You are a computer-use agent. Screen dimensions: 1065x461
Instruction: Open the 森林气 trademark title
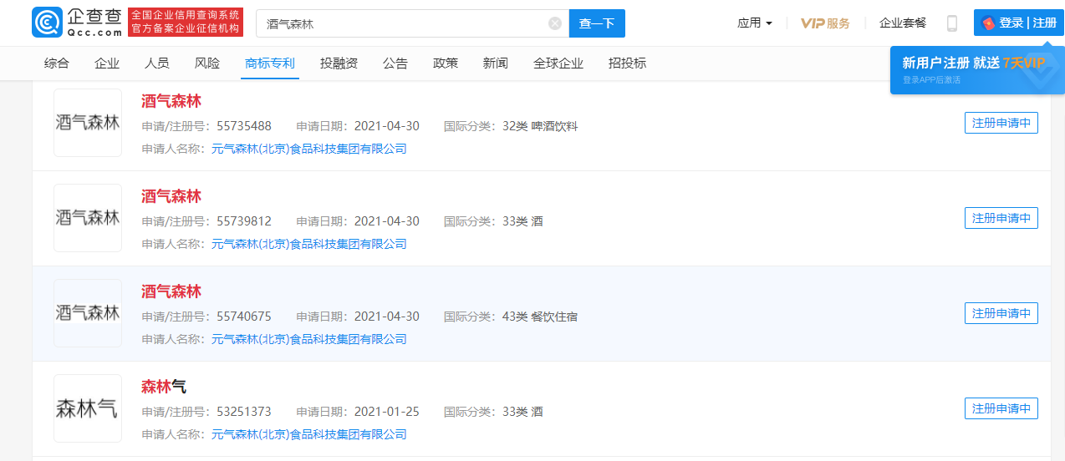pyautogui.click(x=164, y=387)
